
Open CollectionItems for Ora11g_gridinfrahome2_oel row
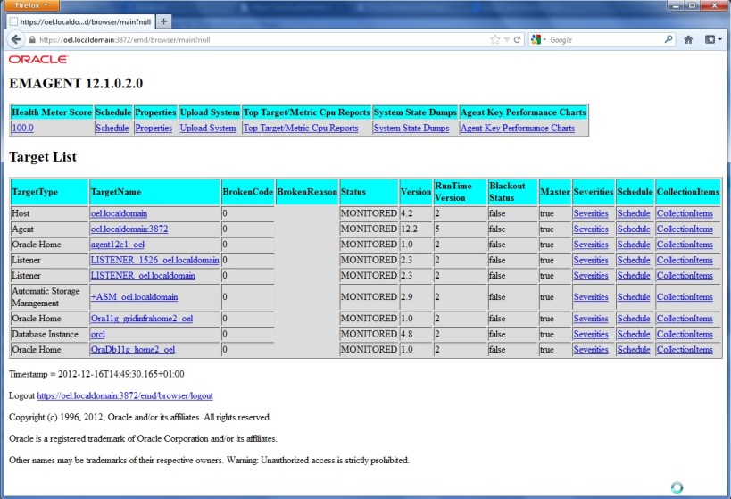[x=685, y=319]
